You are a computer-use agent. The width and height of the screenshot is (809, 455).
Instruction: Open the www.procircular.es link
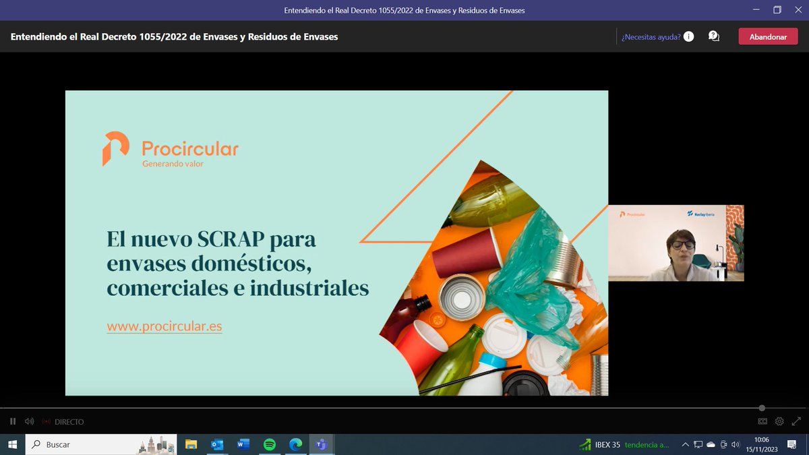(164, 326)
